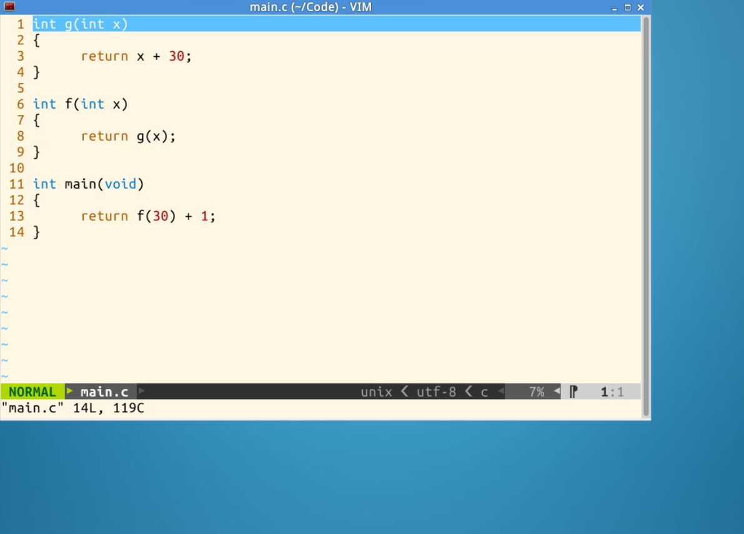Click the closing brace on line 14

click(x=36, y=232)
